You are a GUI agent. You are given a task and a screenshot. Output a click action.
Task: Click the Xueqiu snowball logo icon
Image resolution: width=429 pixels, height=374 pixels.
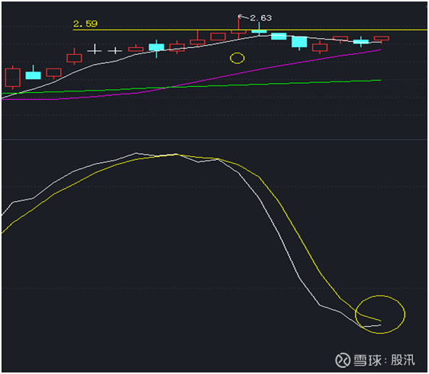[x=343, y=360]
